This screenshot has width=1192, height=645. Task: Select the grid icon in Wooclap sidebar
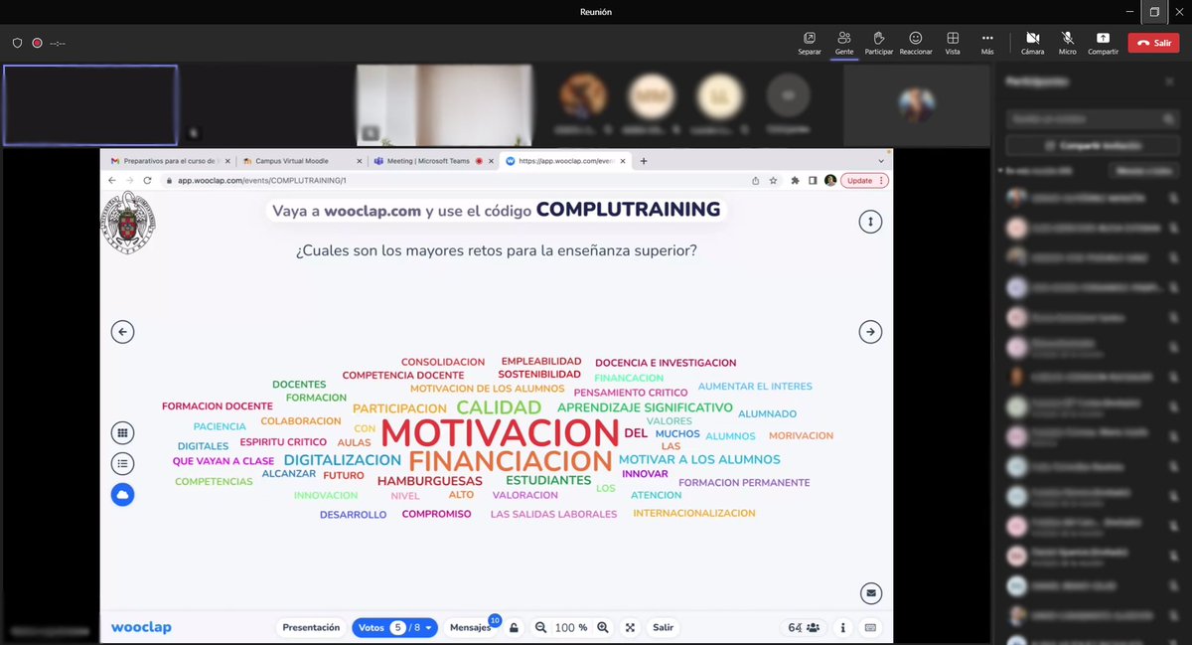point(122,432)
